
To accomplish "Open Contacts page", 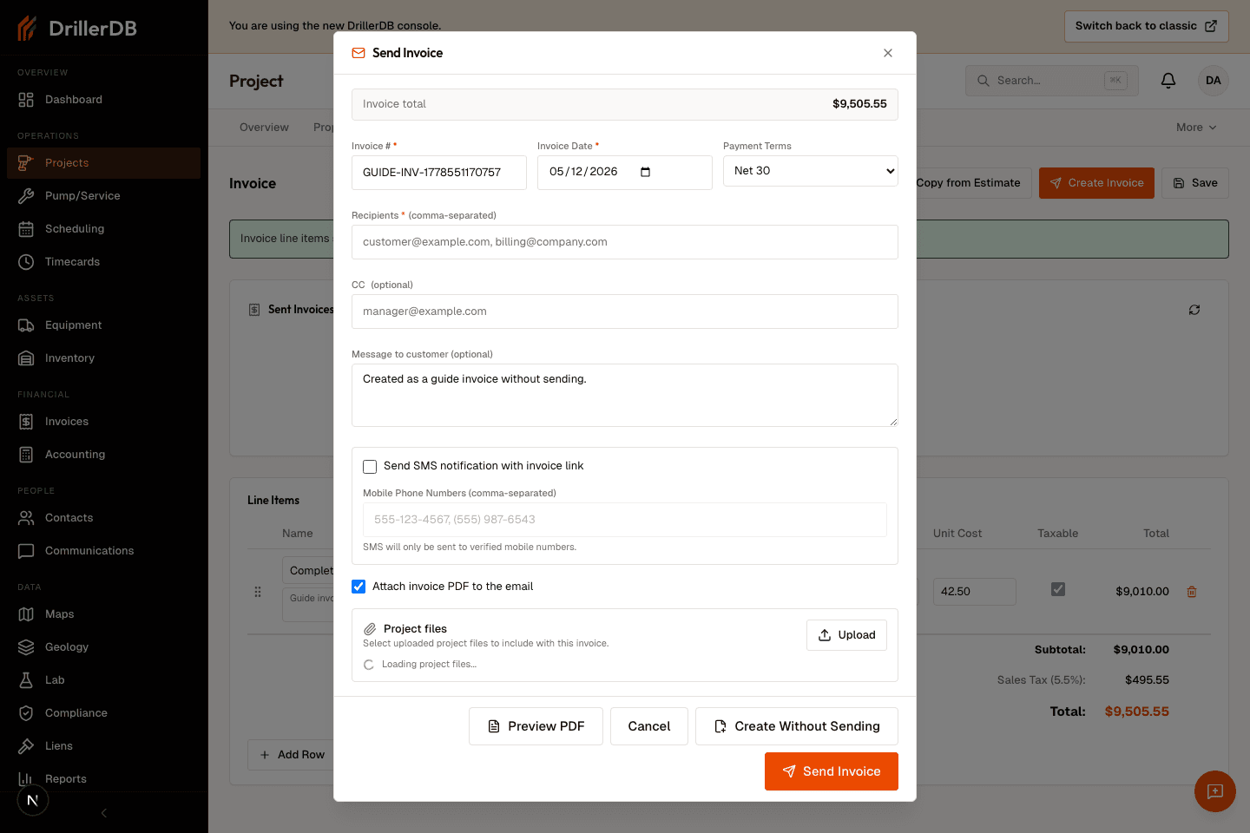I will coord(103,518).
